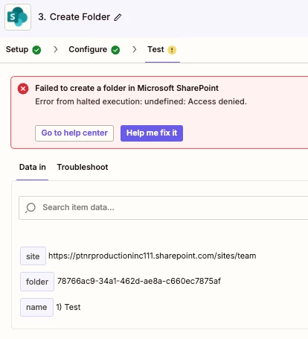Switch to the Data in tab
This screenshot has width=308, height=339.
point(33,167)
